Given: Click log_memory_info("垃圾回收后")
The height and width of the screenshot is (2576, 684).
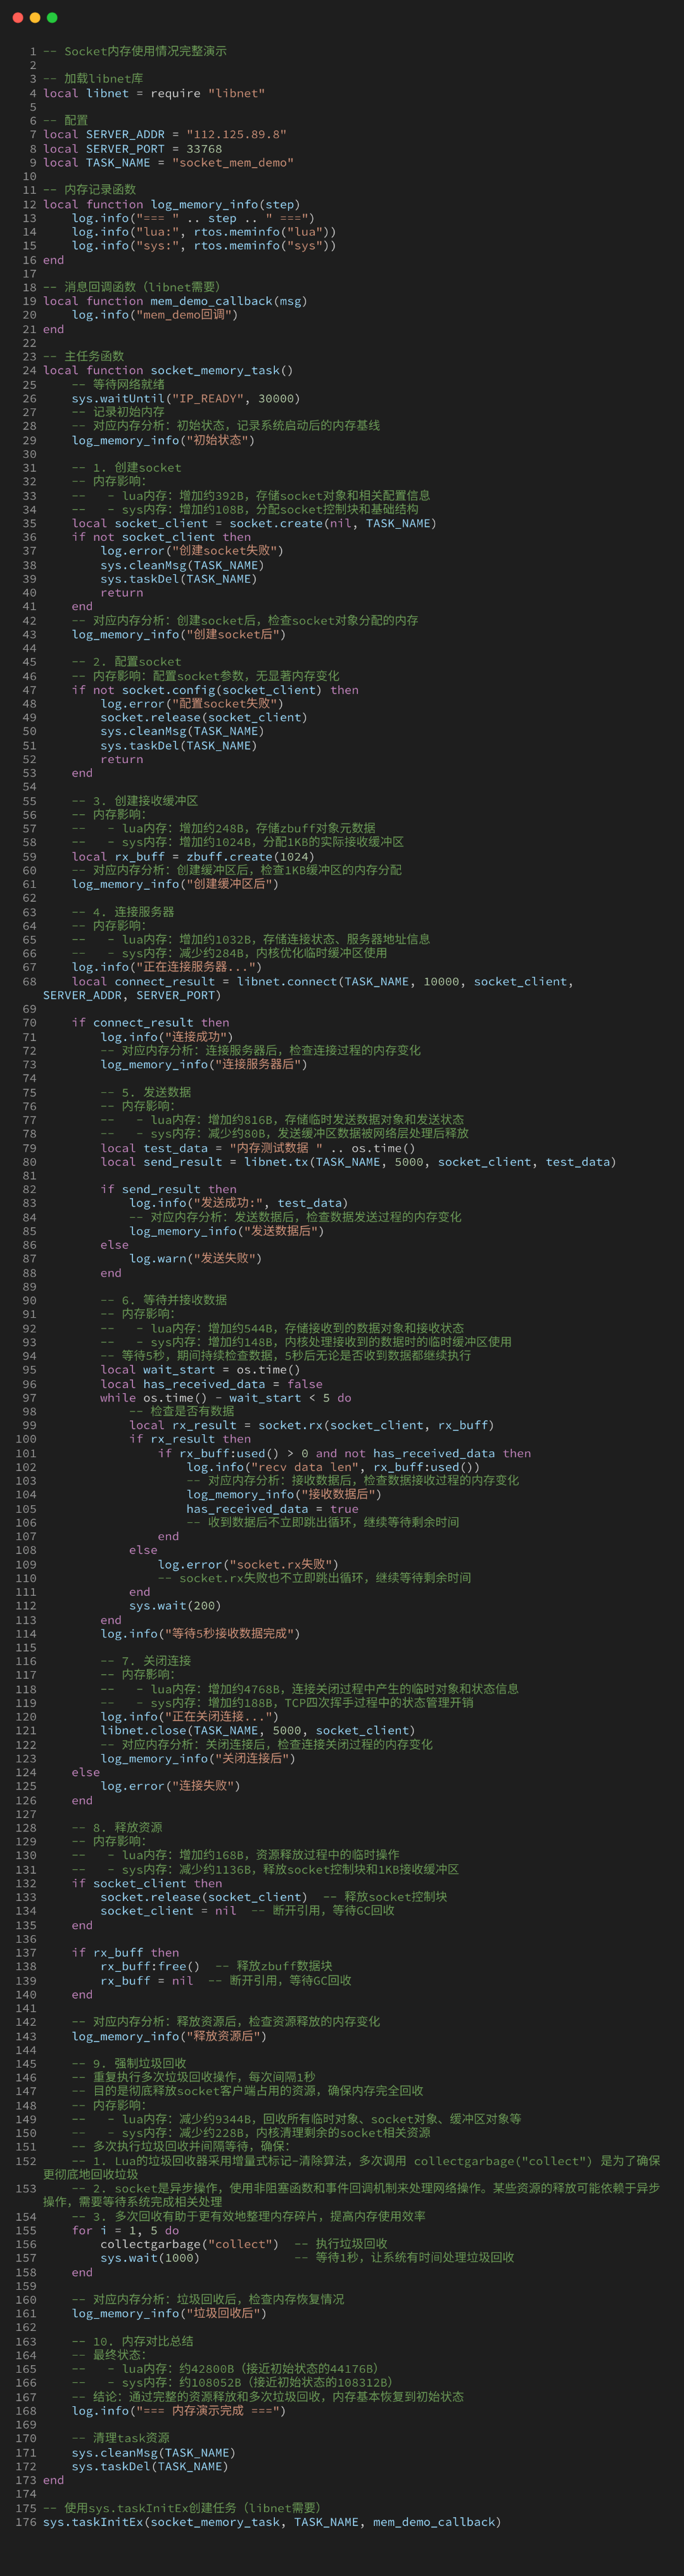Looking at the screenshot, I should click(x=169, y=2314).
